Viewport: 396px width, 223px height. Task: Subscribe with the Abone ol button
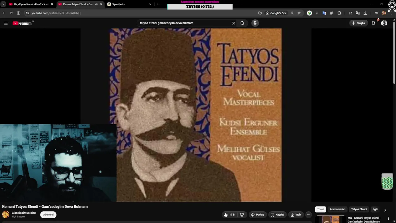click(x=48, y=215)
